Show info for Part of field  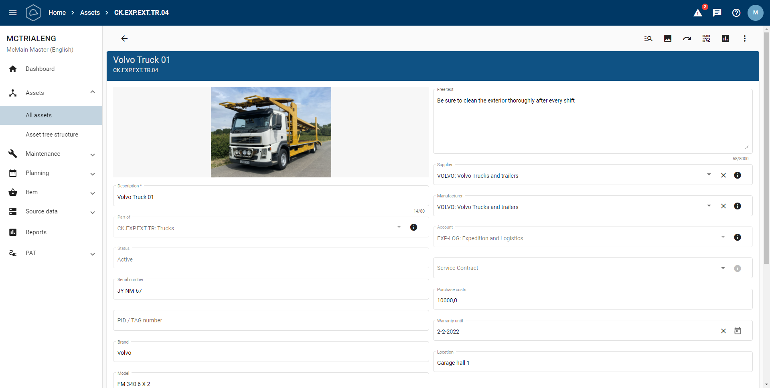(414, 227)
